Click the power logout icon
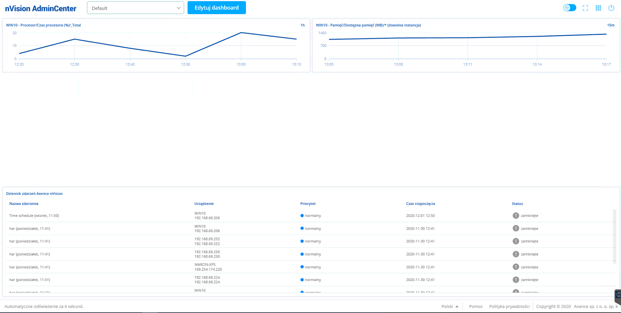The image size is (621, 313). pos(611,8)
